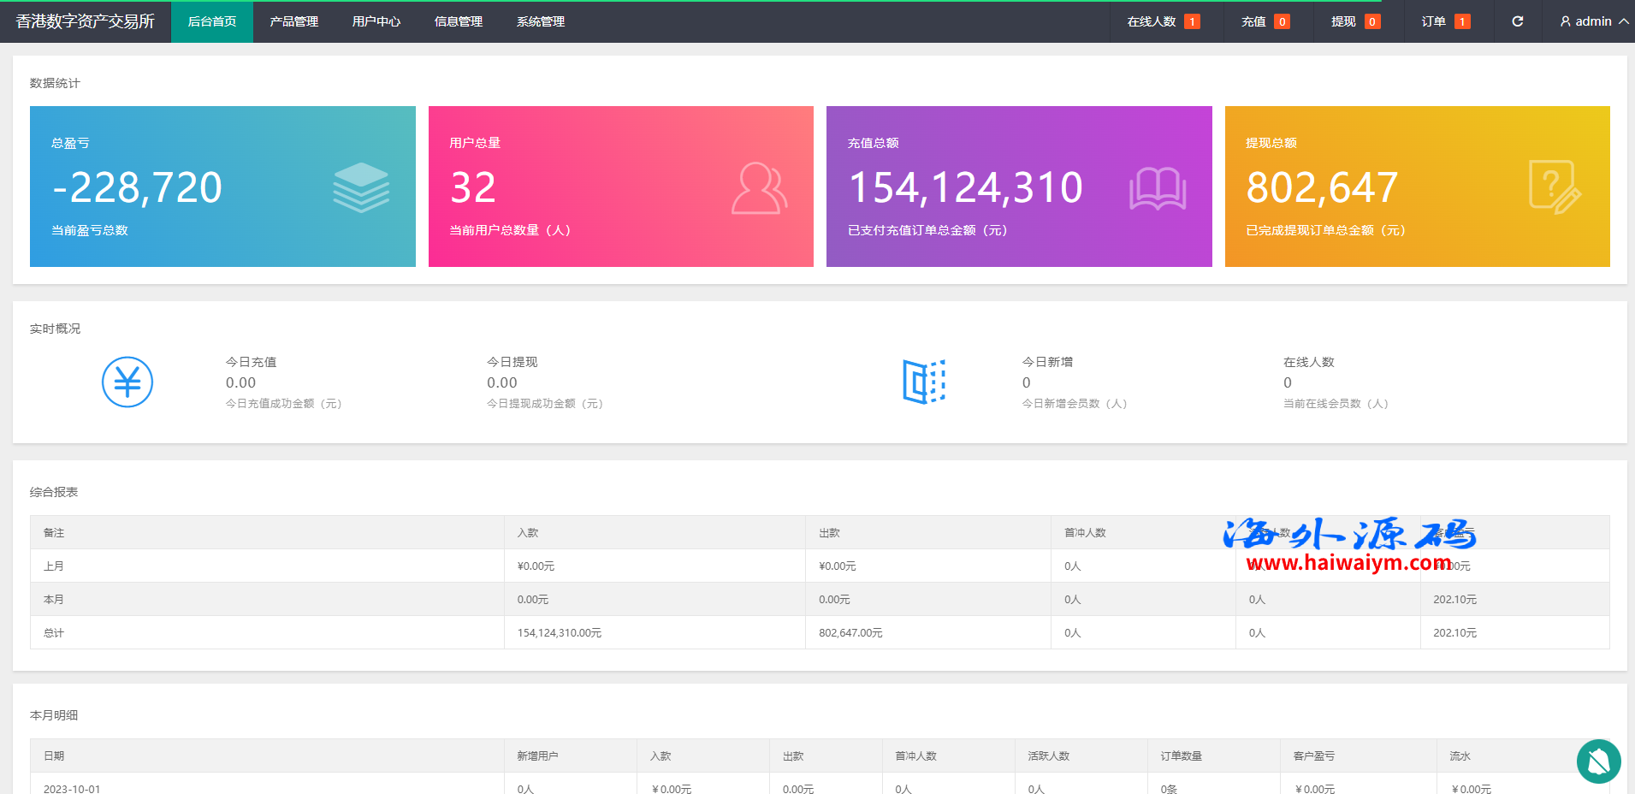Open the 充值 pending count link
The width and height of the screenshot is (1635, 794).
pyautogui.click(x=1265, y=21)
